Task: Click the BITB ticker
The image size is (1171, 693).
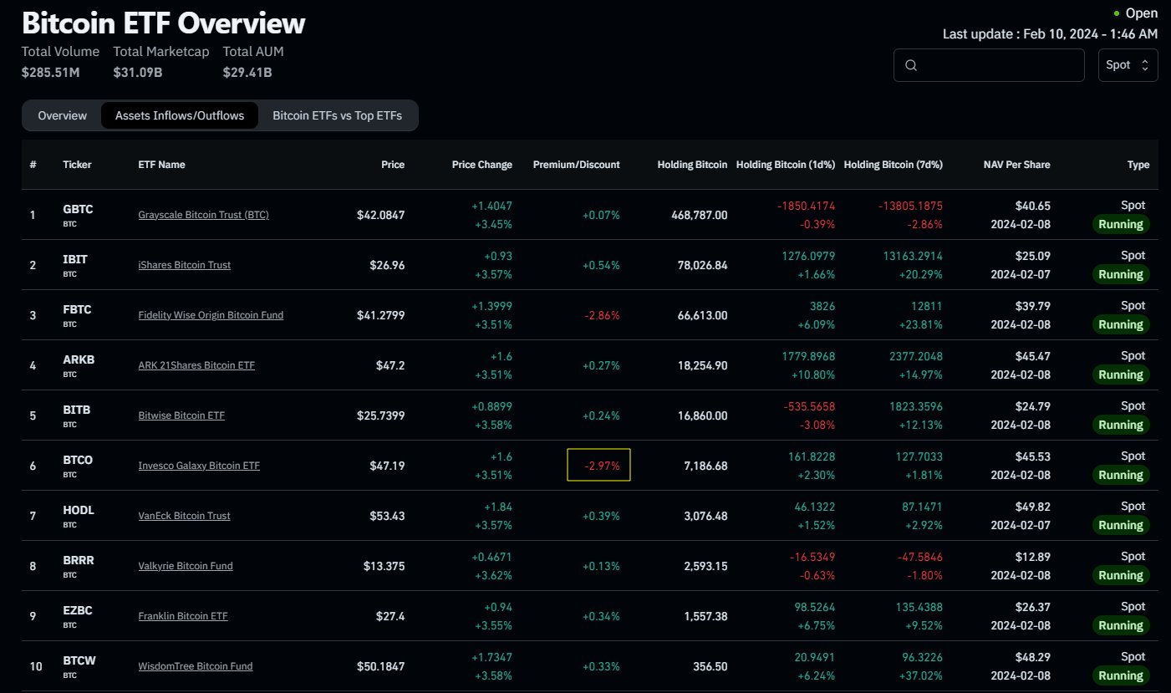Action: (76, 410)
